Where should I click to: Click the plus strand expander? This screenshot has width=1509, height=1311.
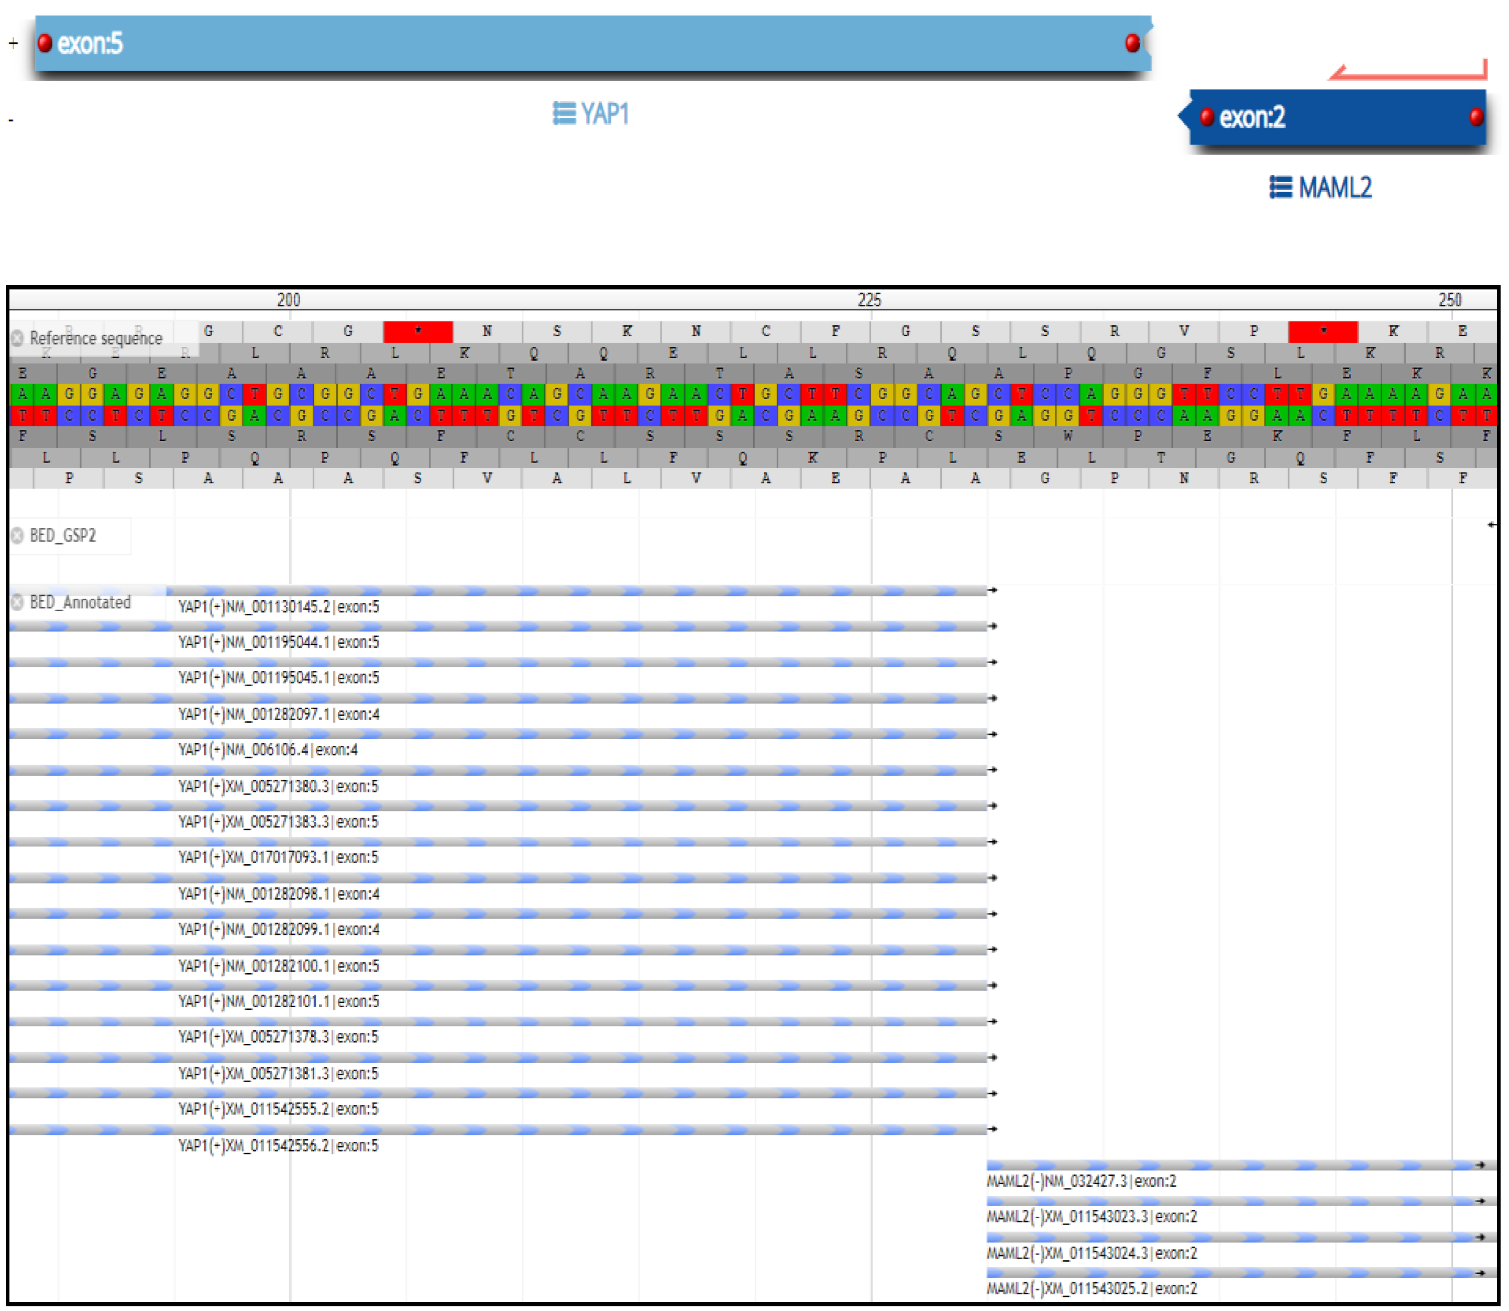point(13,43)
